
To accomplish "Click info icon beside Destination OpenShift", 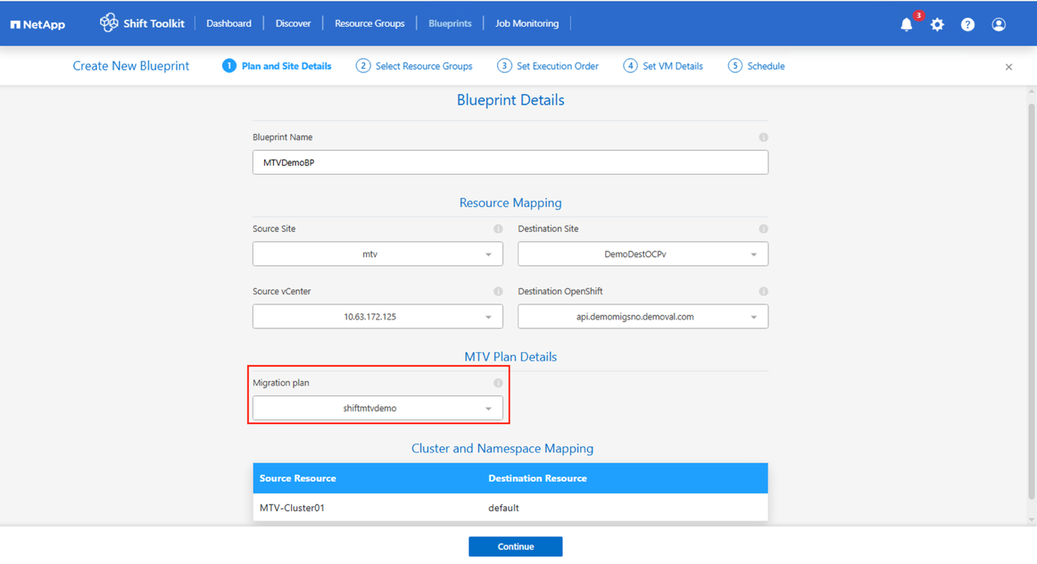I will pos(763,291).
